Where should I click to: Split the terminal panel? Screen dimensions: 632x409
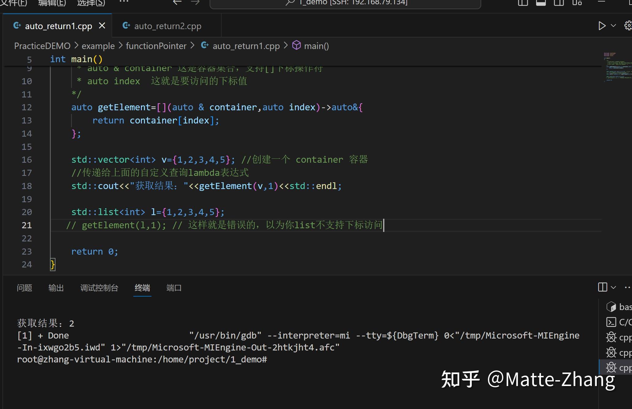point(603,287)
